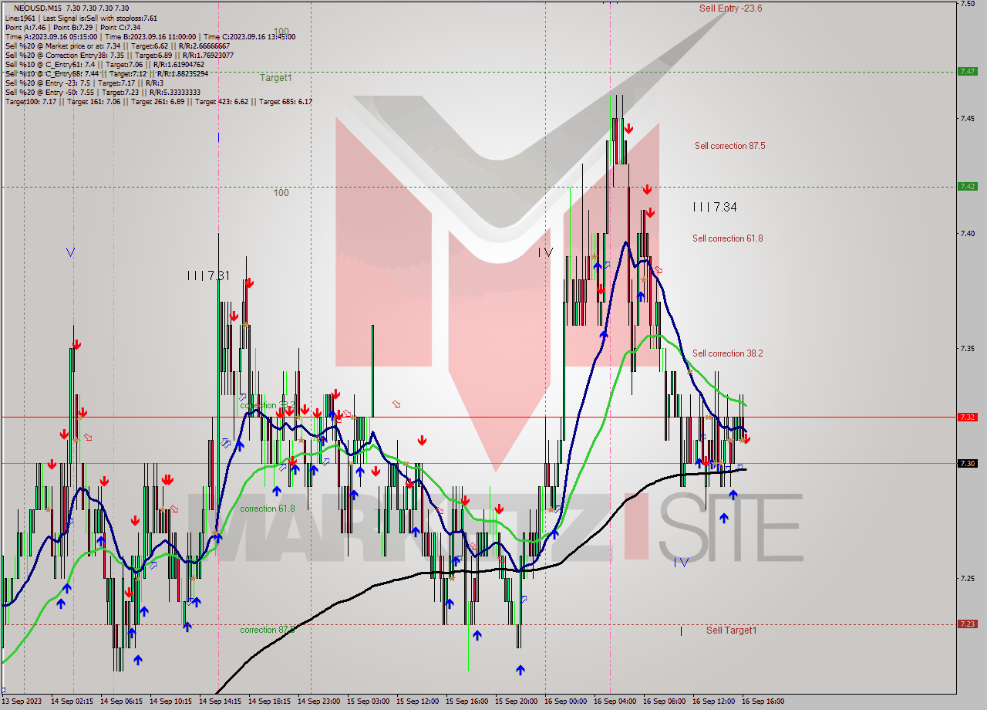
Task: Click the blue 'V' wave label
Action: pyautogui.click(x=70, y=252)
